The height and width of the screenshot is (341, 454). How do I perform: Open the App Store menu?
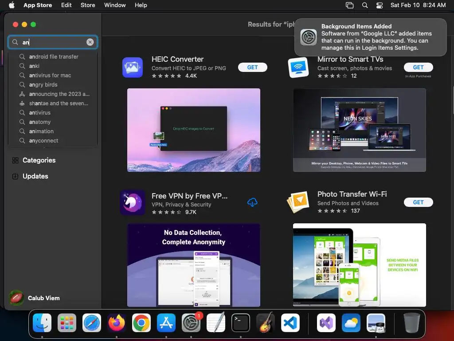(x=38, y=5)
